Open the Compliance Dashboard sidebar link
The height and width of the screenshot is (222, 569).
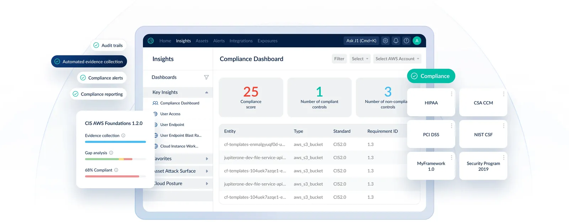(180, 103)
